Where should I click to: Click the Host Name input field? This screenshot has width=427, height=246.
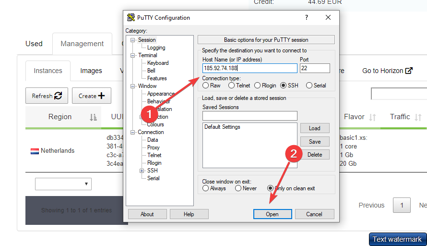pyautogui.click(x=249, y=68)
